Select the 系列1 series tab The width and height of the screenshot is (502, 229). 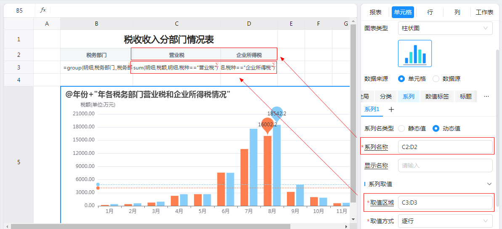click(x=372, y=109)
